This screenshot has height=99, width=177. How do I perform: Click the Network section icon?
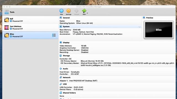61,77
